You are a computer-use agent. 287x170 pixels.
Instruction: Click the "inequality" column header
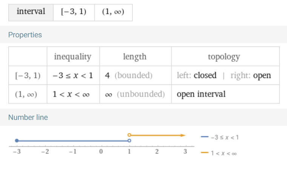[x=73, y=57]
